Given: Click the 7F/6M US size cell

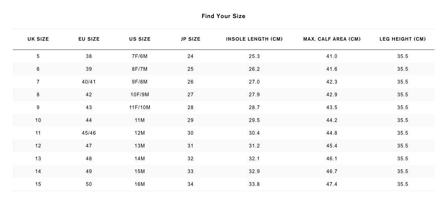Looking at the screenshot, I should [140, 56].
